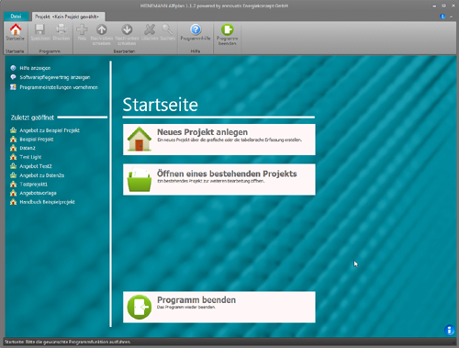
Task: Click the Neu plus icon
Action: coord(82,29)
